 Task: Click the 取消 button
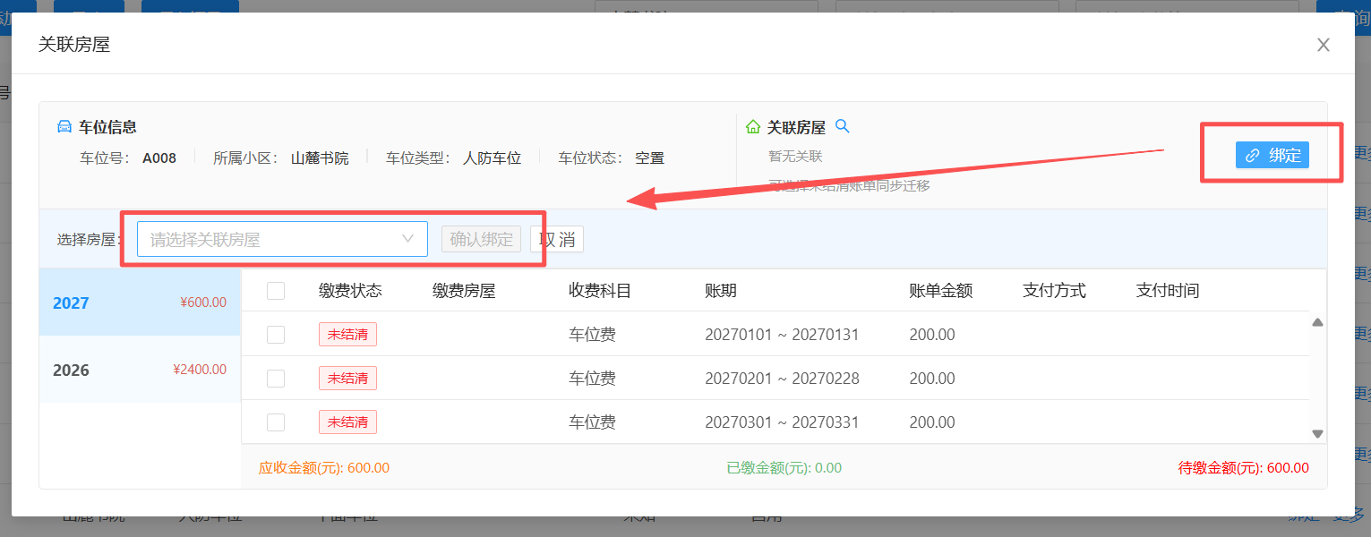[557, 239]
